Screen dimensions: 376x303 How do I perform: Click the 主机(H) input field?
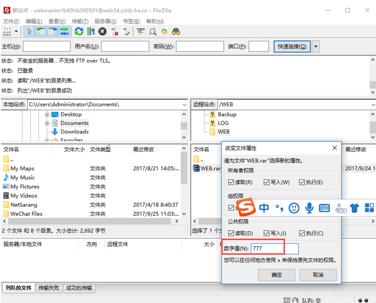[47, 46]
